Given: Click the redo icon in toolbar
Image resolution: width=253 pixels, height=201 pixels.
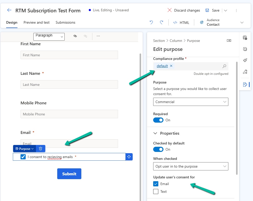Looking at the screenshot, I should pyautogui.click(x=161, y=22).
